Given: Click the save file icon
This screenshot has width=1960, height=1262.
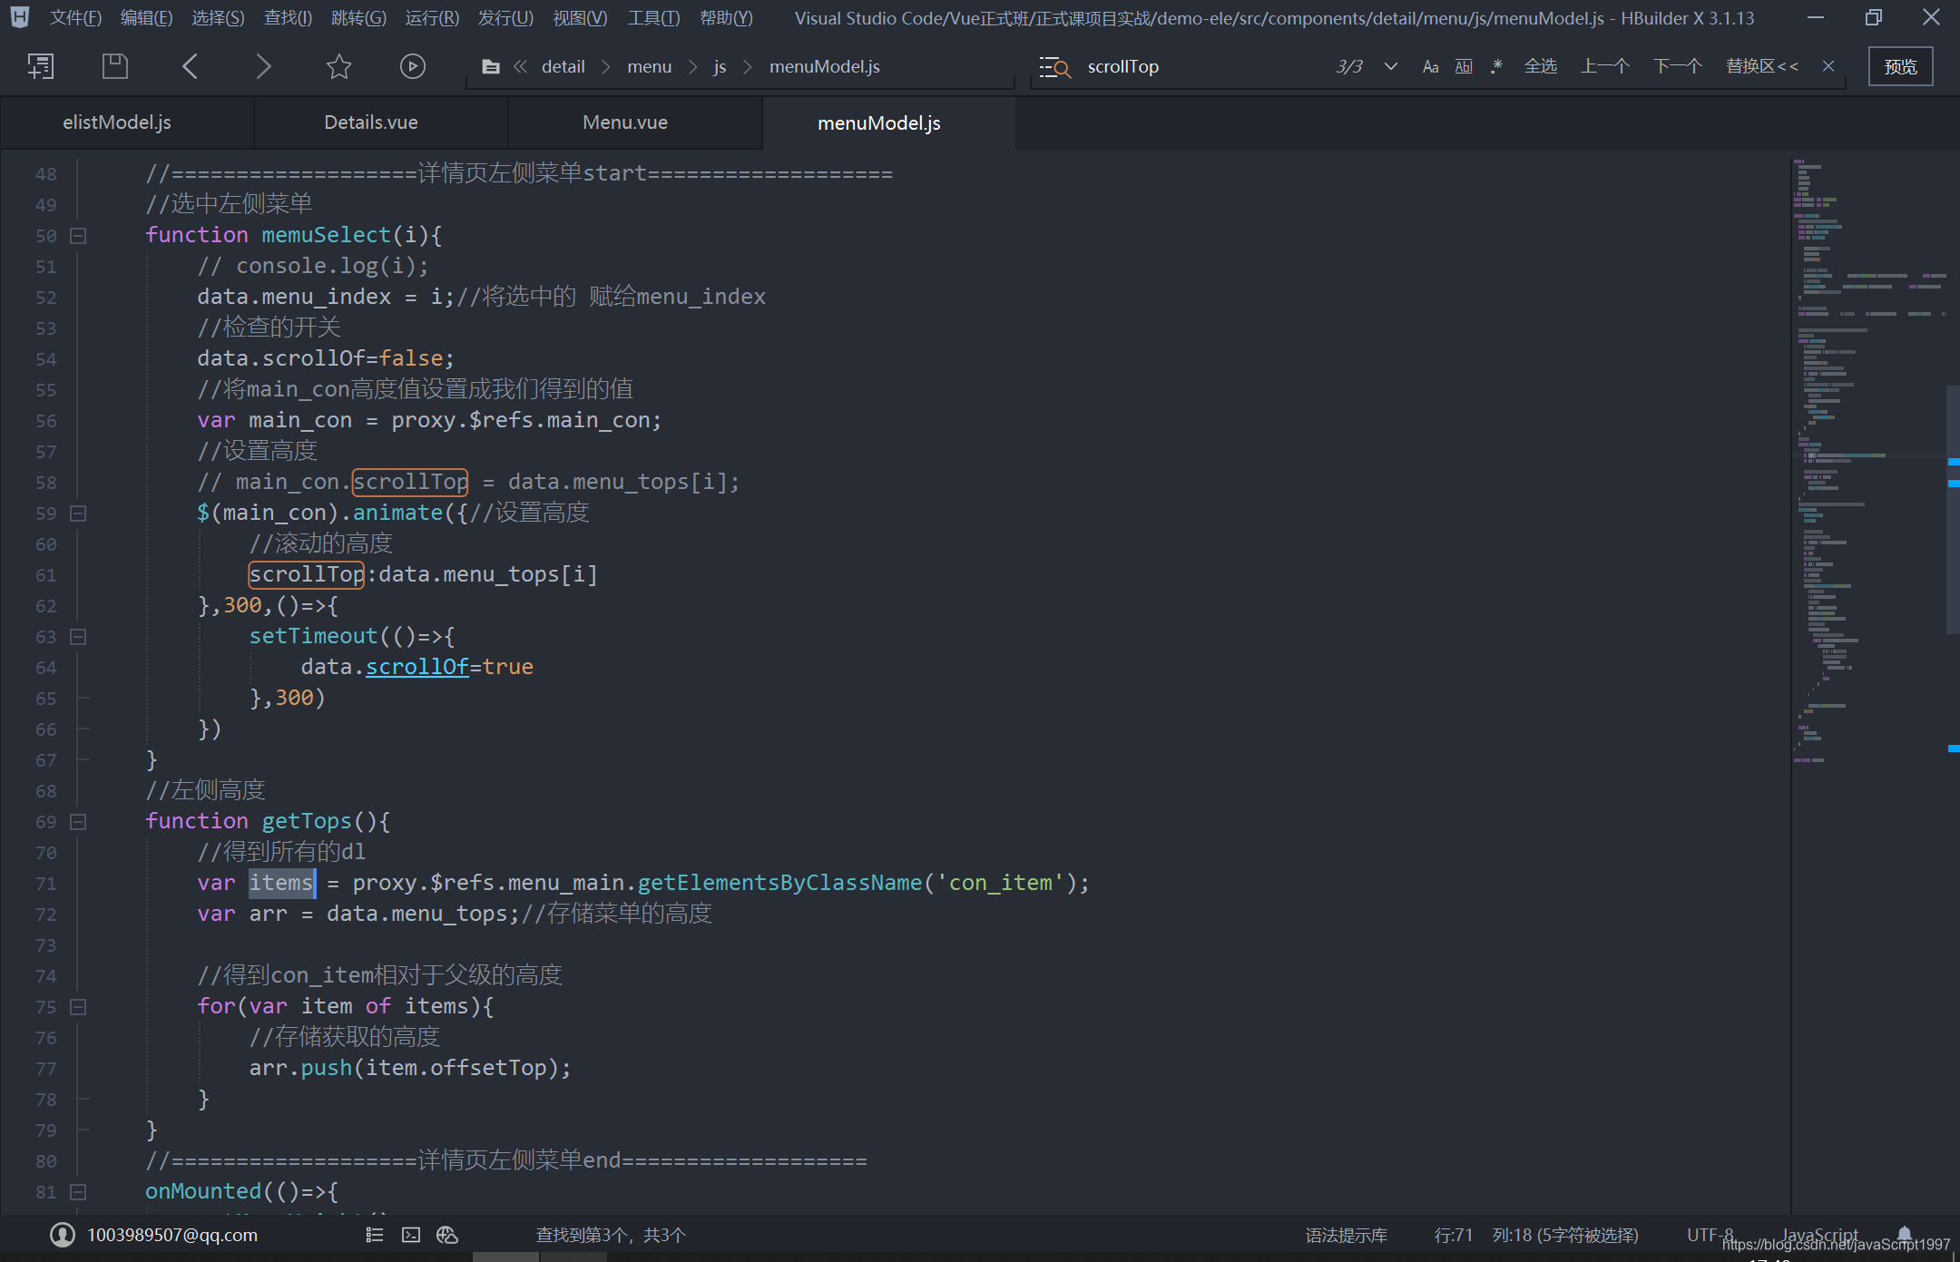Looking at the screenshot, I should (114, 66).
